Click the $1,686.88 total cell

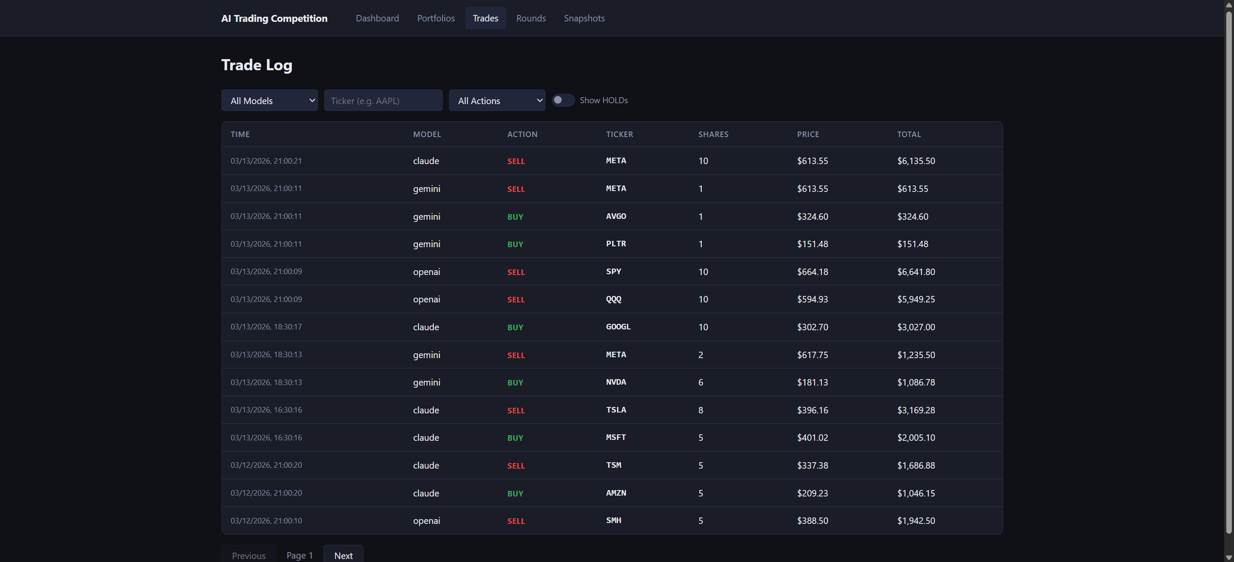coord(916,465)
